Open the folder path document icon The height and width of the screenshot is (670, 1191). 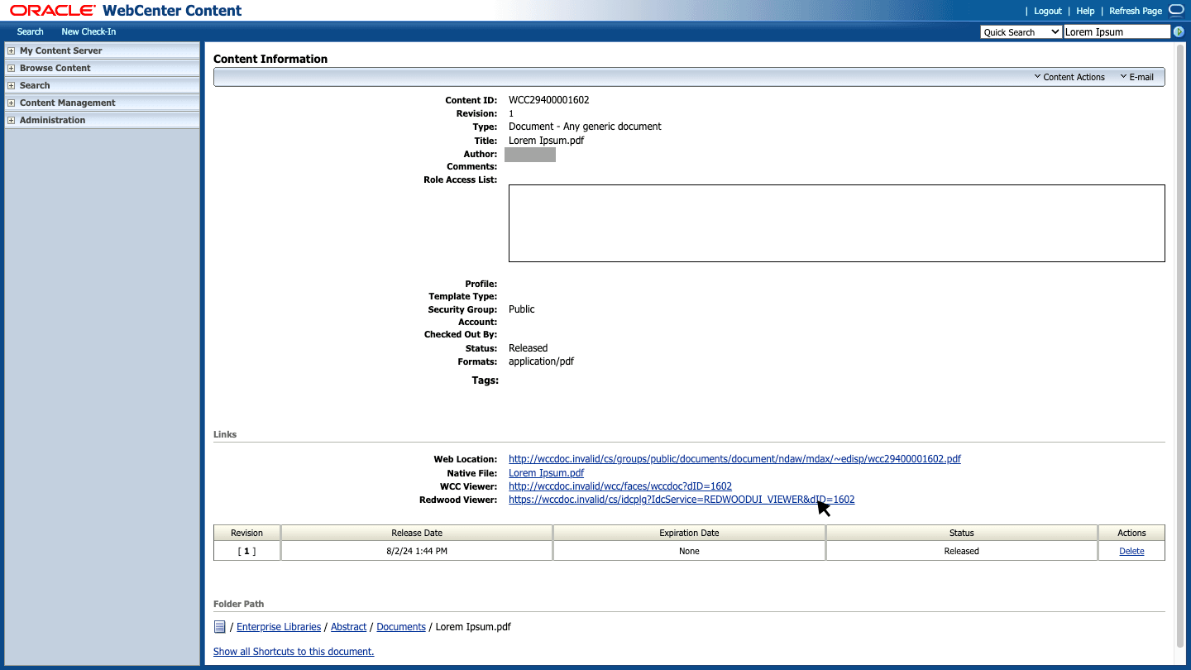coord(220,627)
